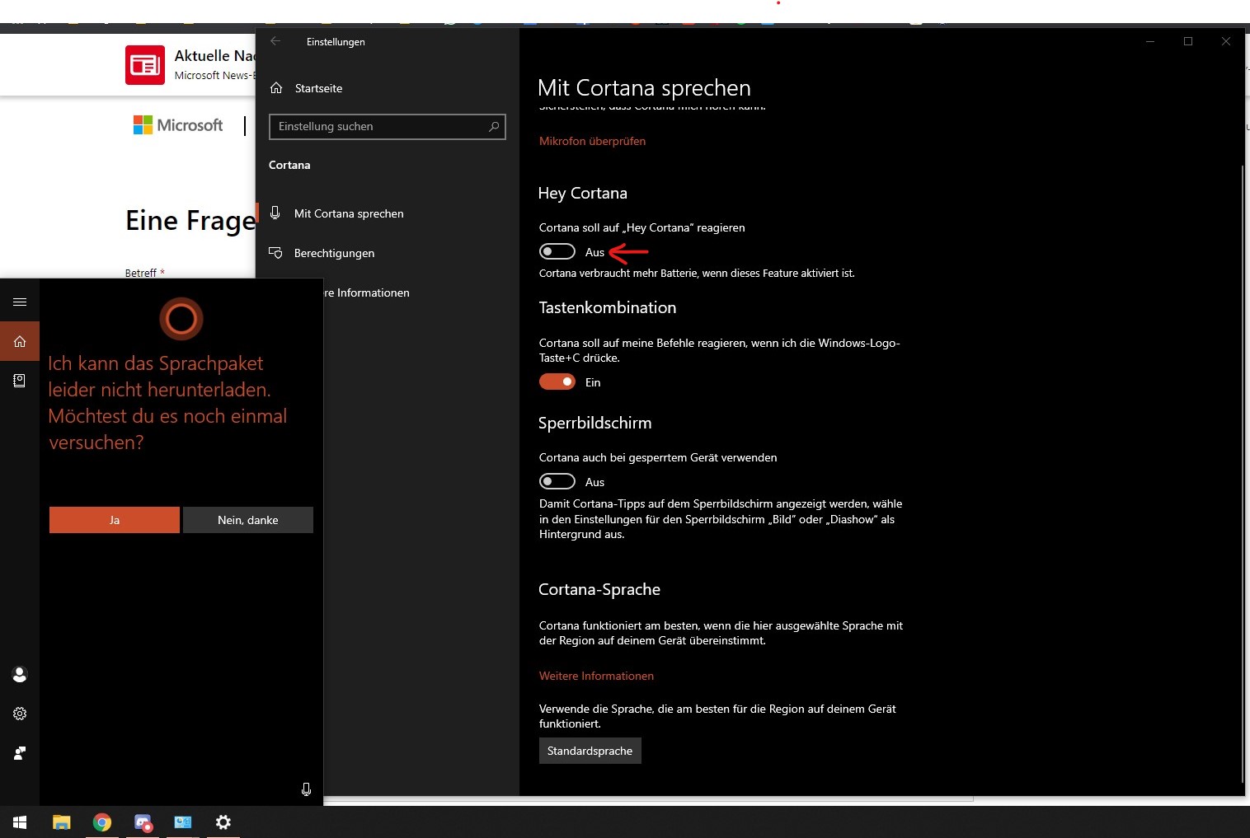
Task: Open Google Chrome from taskbar
Action: (102, 822)
